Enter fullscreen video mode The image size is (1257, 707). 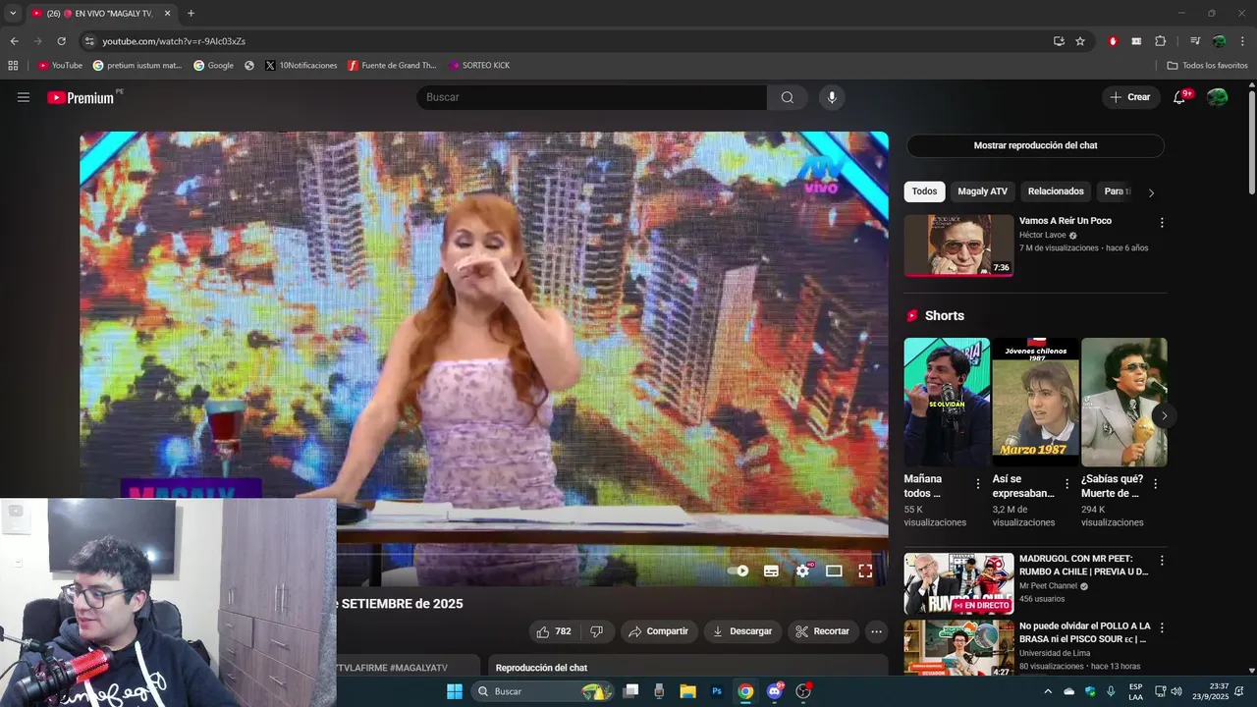tap(865, 571)
